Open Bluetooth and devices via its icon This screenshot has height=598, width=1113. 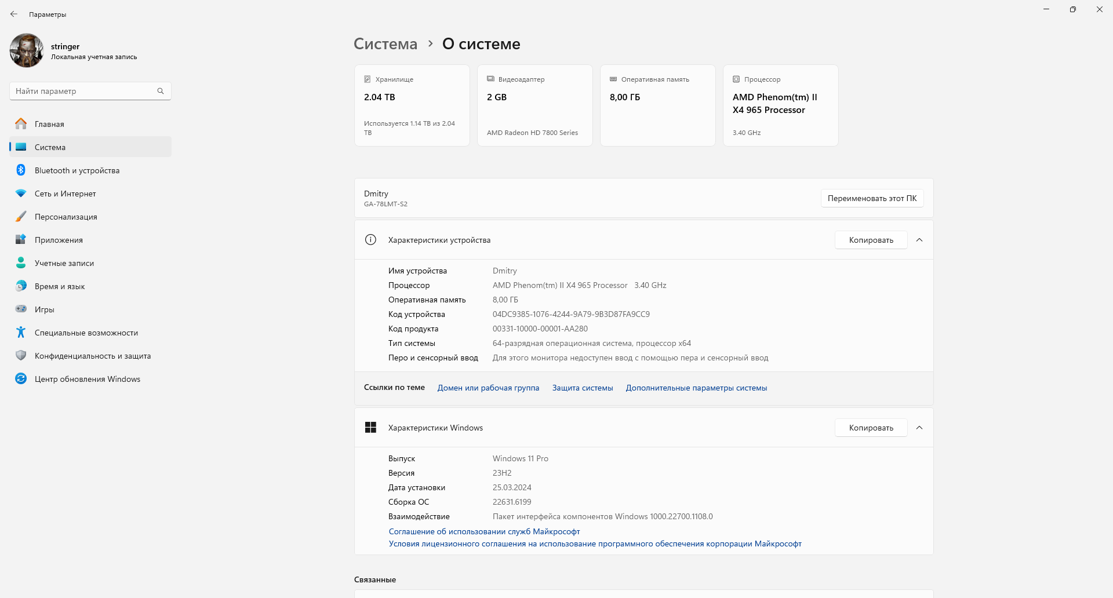(21, 170)
